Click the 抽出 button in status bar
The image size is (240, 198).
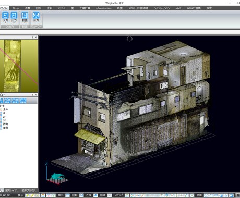(61, 195)
